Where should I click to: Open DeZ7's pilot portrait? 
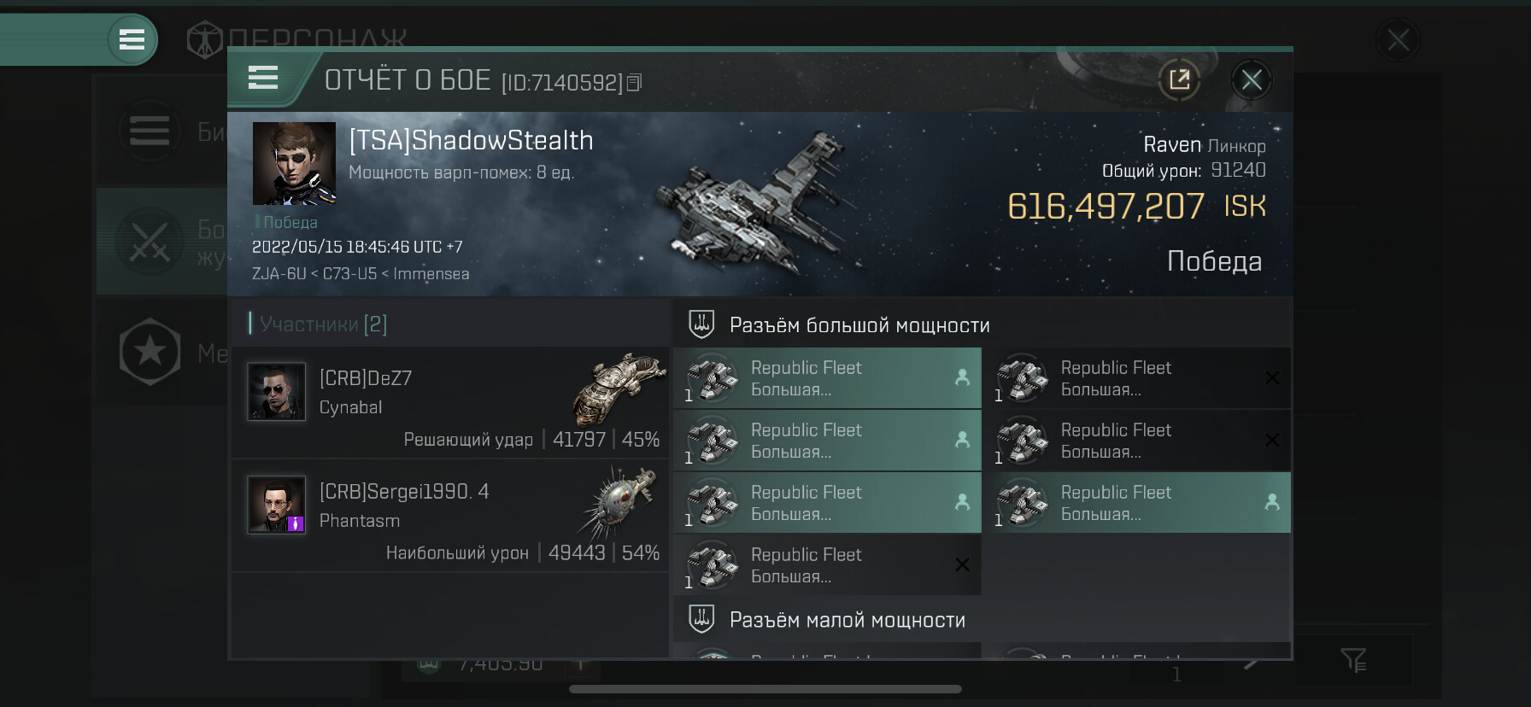point(276,392)
